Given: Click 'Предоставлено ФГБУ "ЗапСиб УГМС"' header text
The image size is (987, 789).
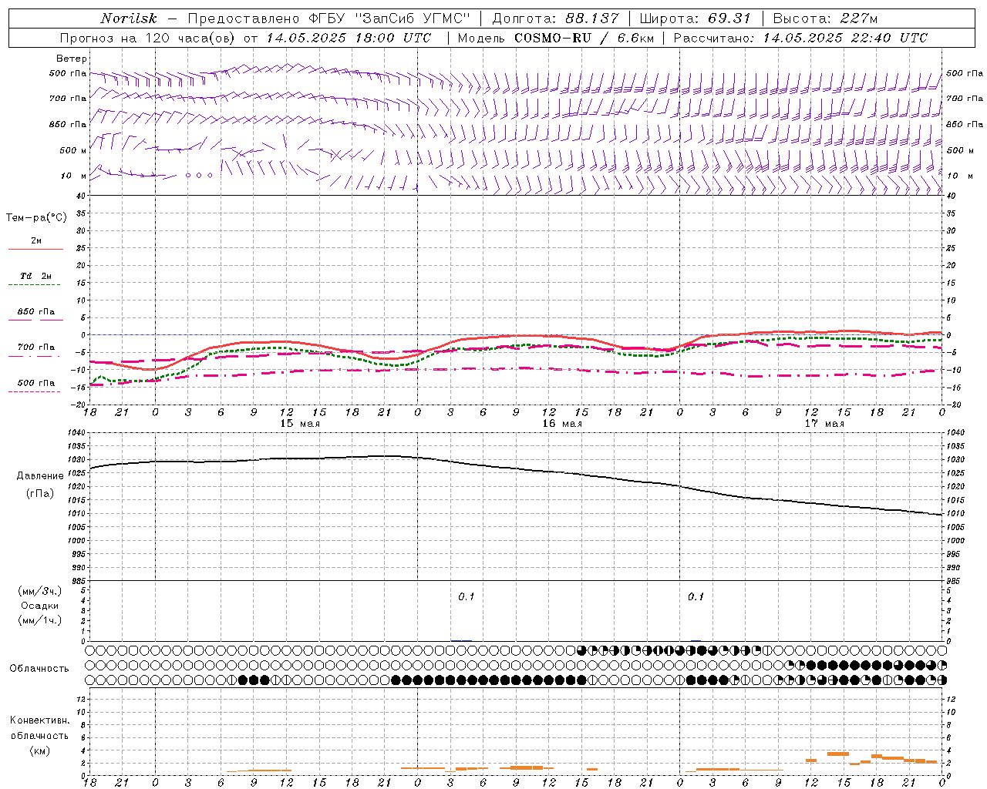Looking at the screenshot, I should pyautogui.click(x=328, y=18).
